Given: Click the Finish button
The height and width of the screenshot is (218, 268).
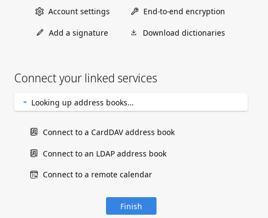Looking at the screenshot, I should [131, 206].
